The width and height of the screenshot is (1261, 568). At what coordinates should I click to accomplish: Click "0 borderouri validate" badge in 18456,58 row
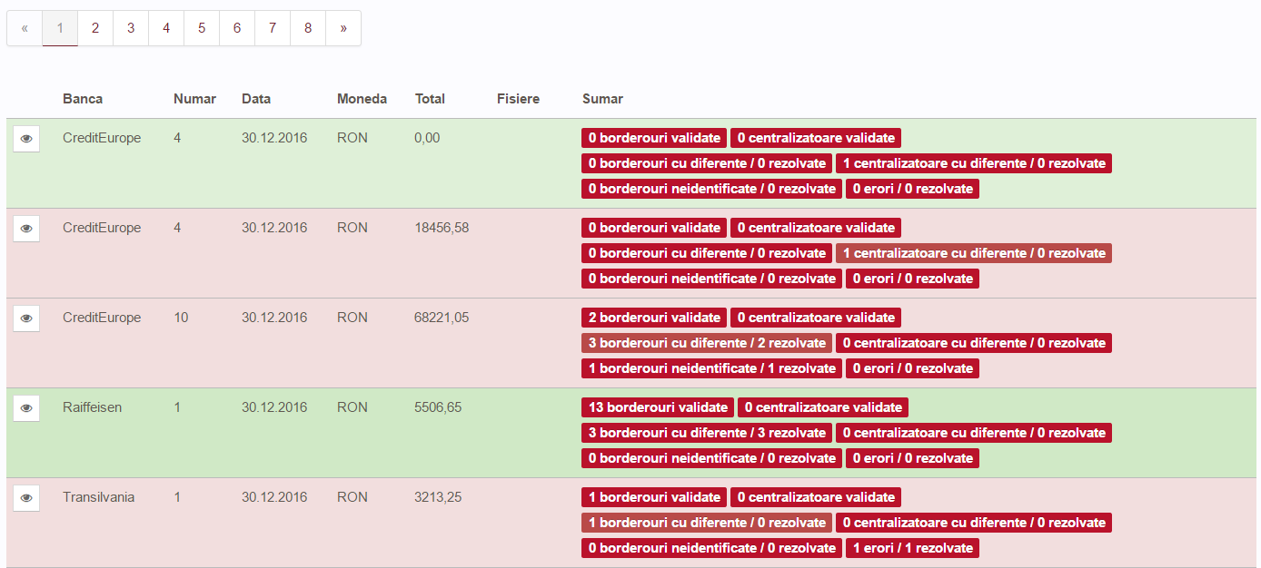point(654,228)
